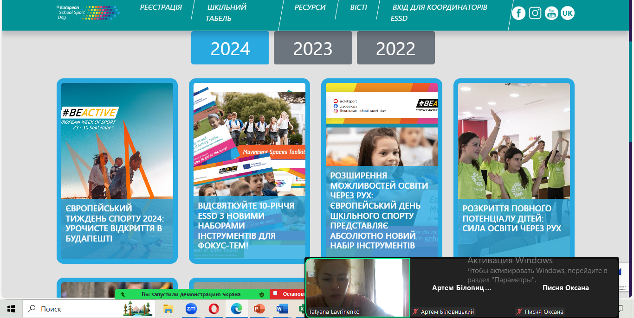Open Zoom from the taskbar
The width and height of the screenshot is (634, 318).
[191, 308]
